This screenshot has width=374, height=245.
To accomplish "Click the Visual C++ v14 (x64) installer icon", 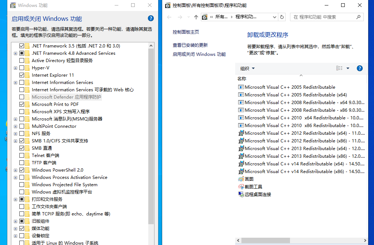I will [241, 164].
